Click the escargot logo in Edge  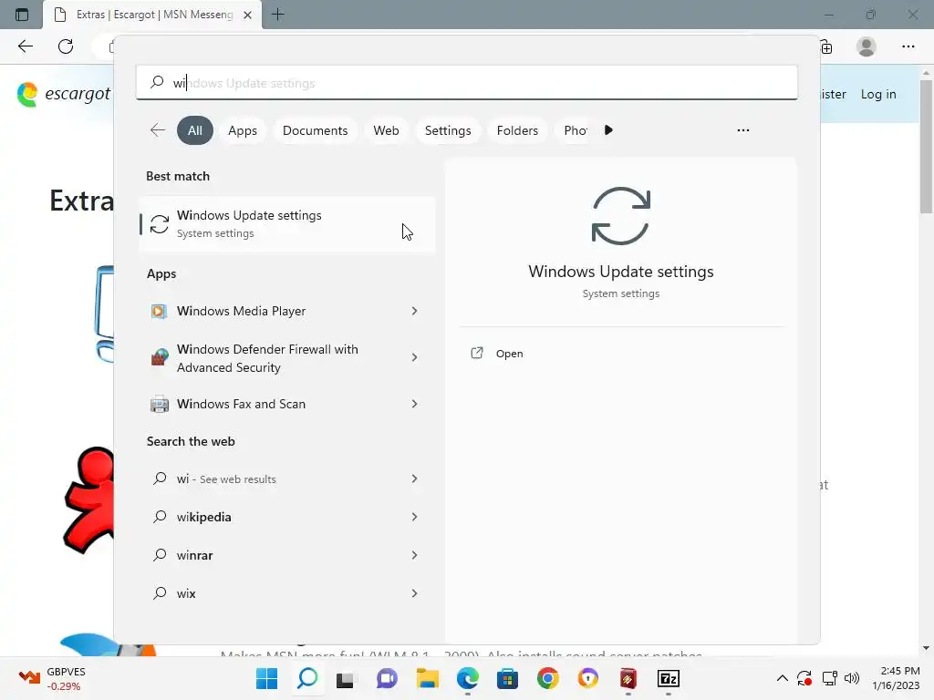64,94
